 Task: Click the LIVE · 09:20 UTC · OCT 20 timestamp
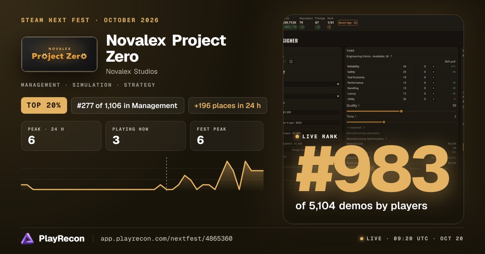pyautogui.click(x=415, y=239)
